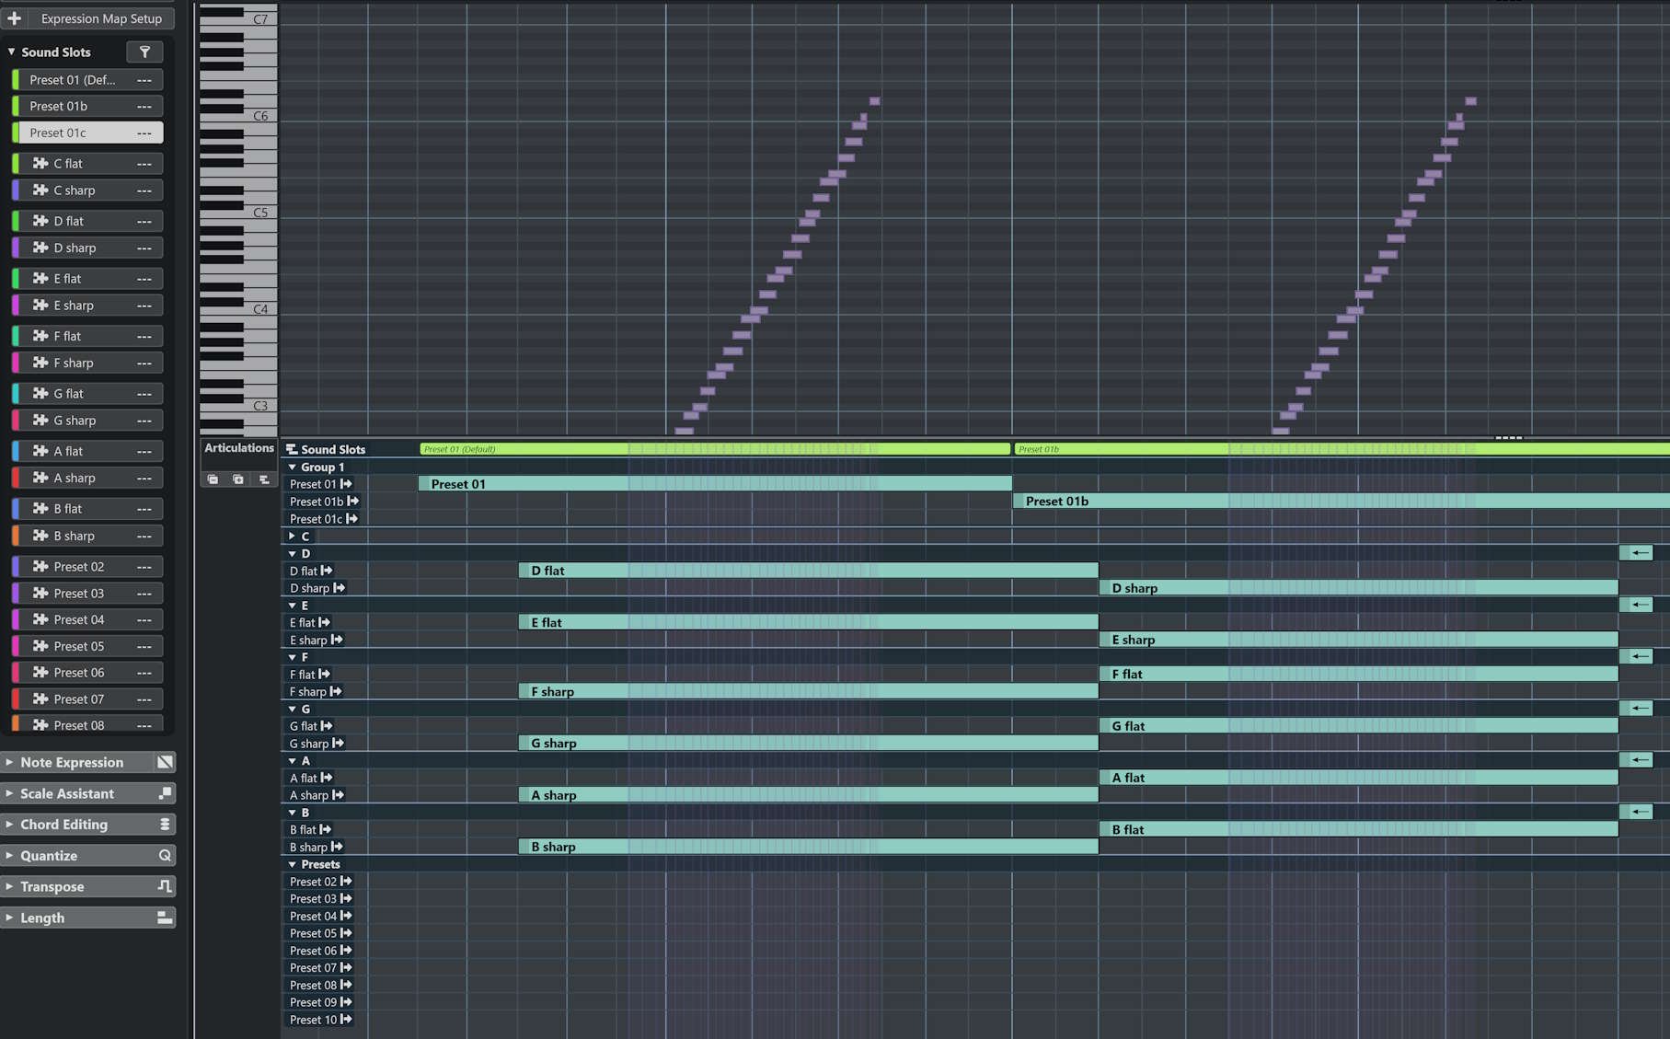Collapse the Group 1 section
This screenshot has height=1039, width=1670.
[x=293, y=467]
